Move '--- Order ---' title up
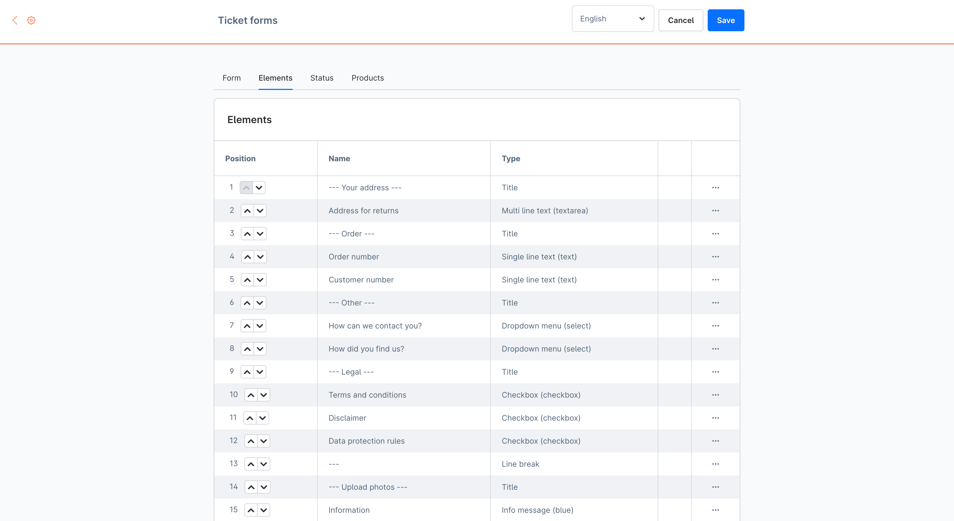Viewport: 954px width, 521px height. coord(247,234)
